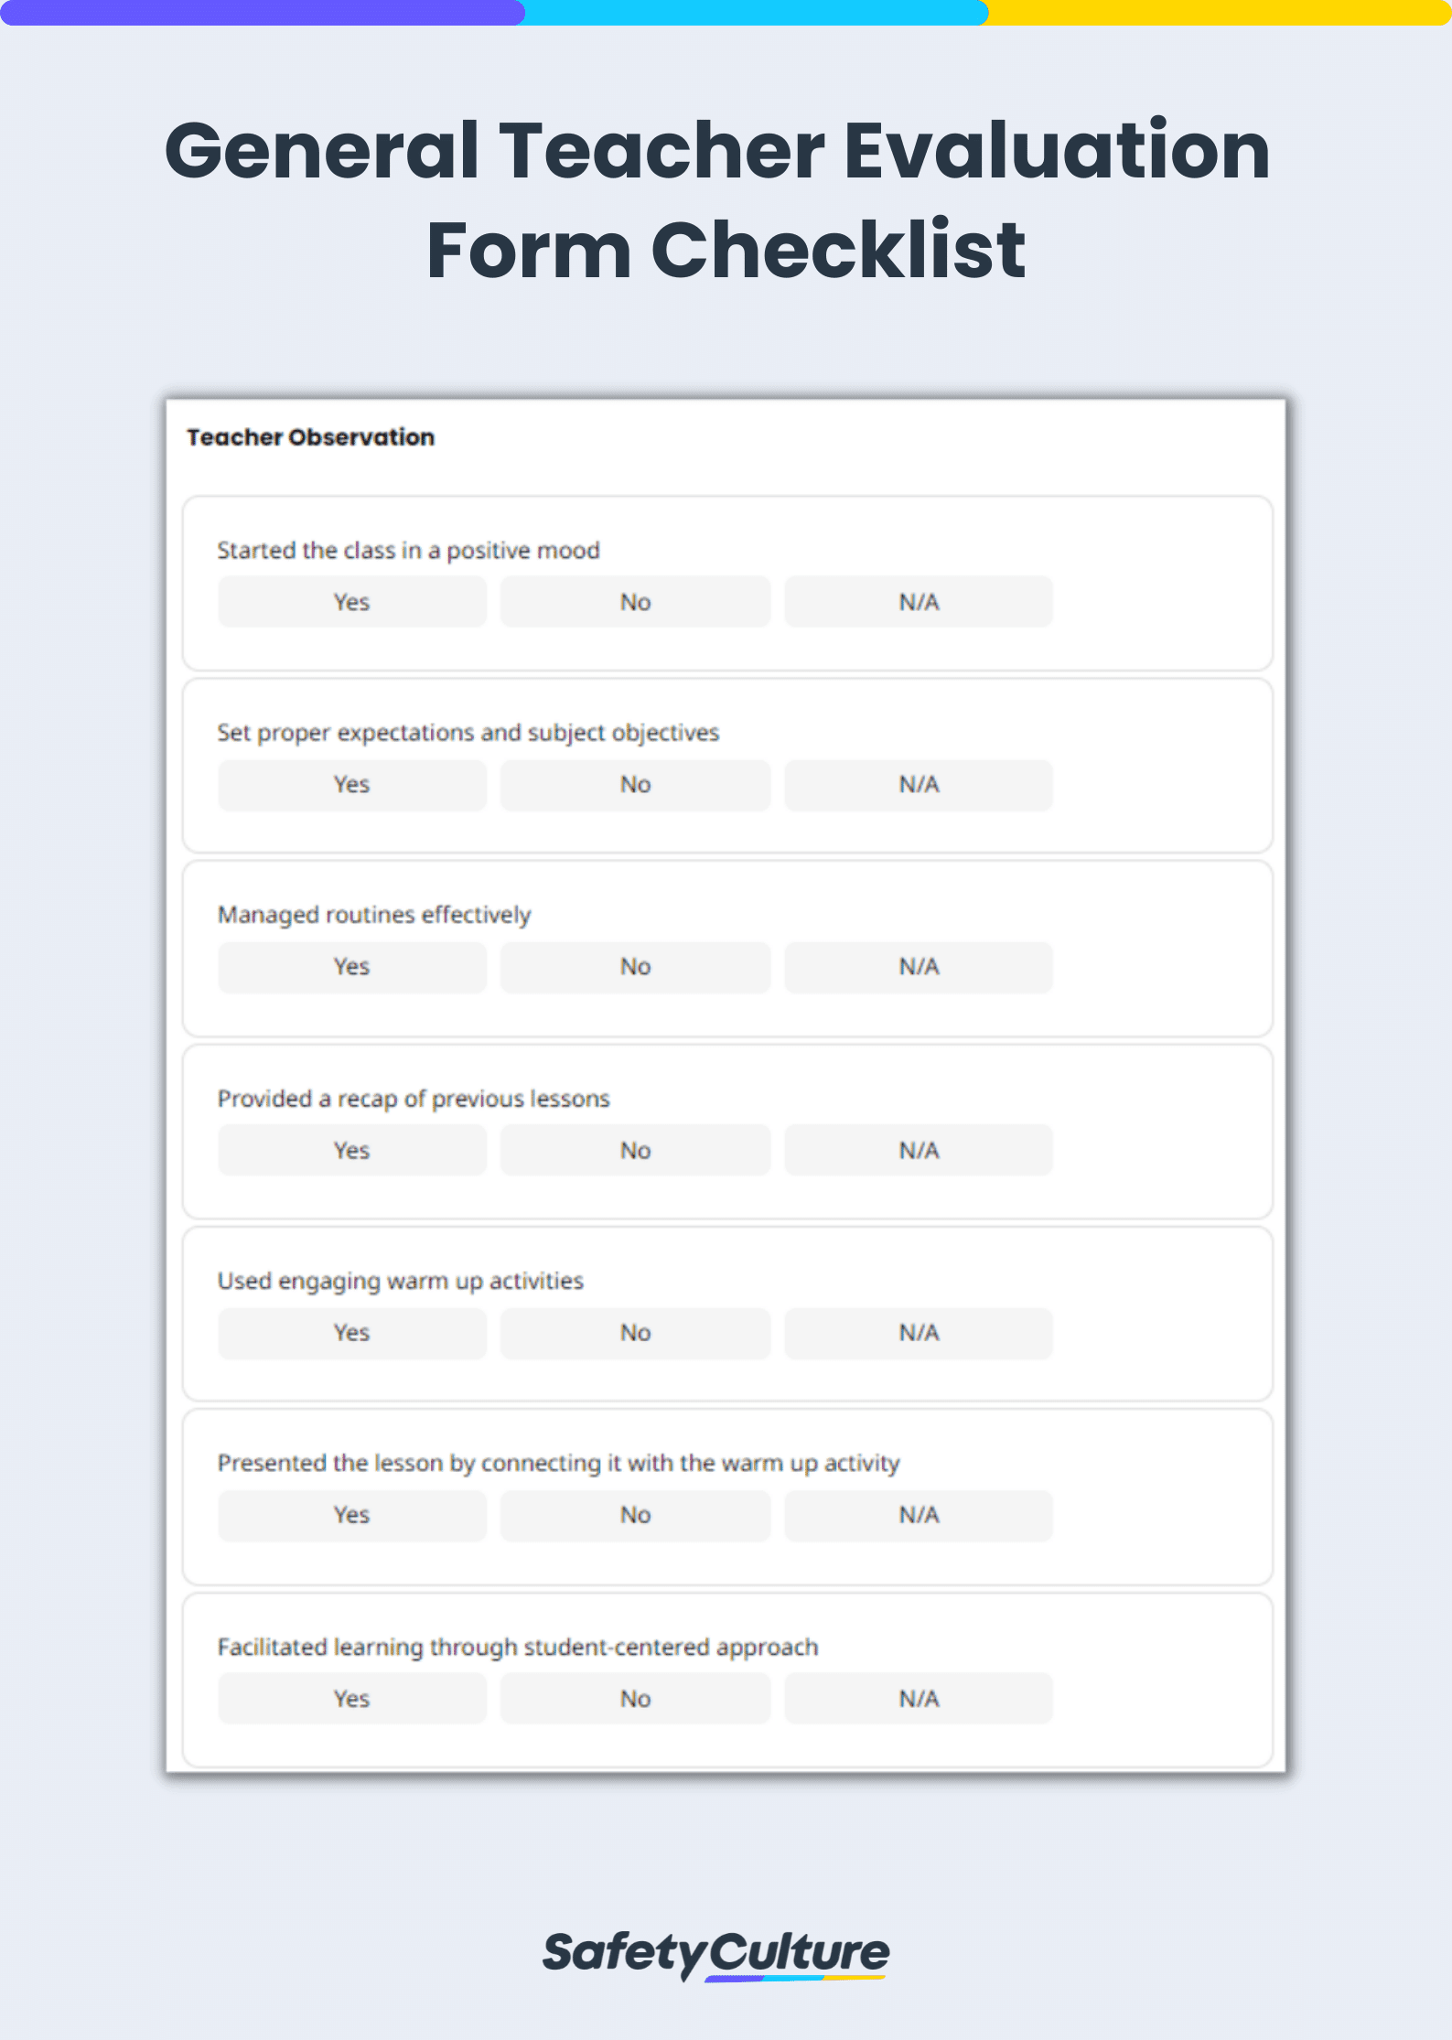Choose Yes for facilitated student-centered approach
The image size is (1452, 2040).
(352, 1699)
